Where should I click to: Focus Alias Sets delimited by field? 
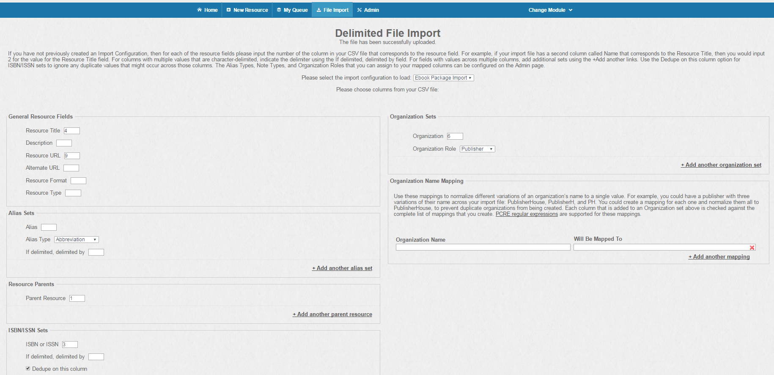pos(96,252)
